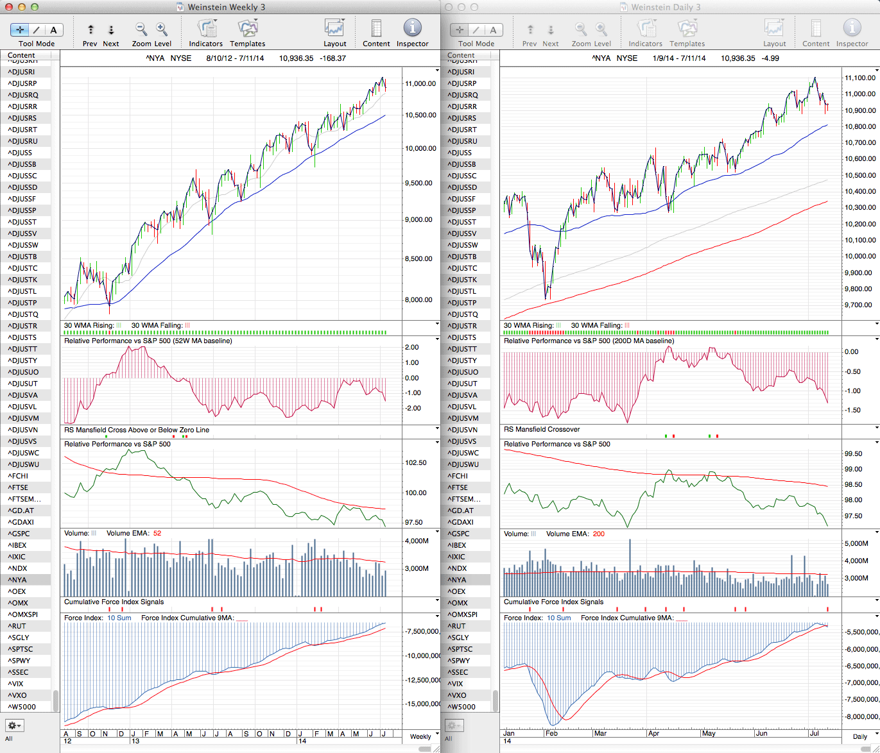Select ^VIX in the Weekly symbol list
Viewport: 880px width, 753px height.
click(x=15, y=684)
